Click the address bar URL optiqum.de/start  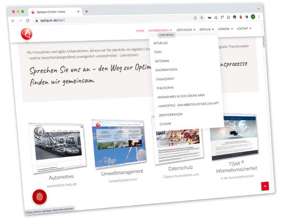(53, 20)
